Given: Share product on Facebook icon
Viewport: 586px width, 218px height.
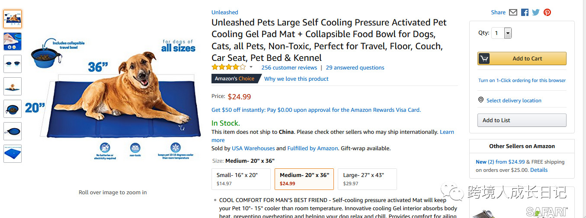Looking at the screenshot, I should coord(525,13).
